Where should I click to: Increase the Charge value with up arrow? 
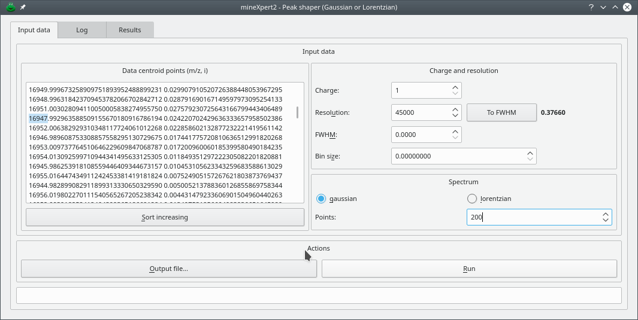click(455, 87)
